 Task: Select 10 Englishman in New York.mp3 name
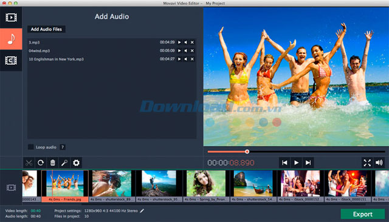tap(56, 59)
